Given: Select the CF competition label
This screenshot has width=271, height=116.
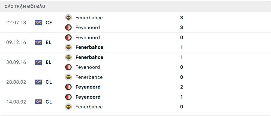Looking at the screenshot, I should tap(49, 23).
